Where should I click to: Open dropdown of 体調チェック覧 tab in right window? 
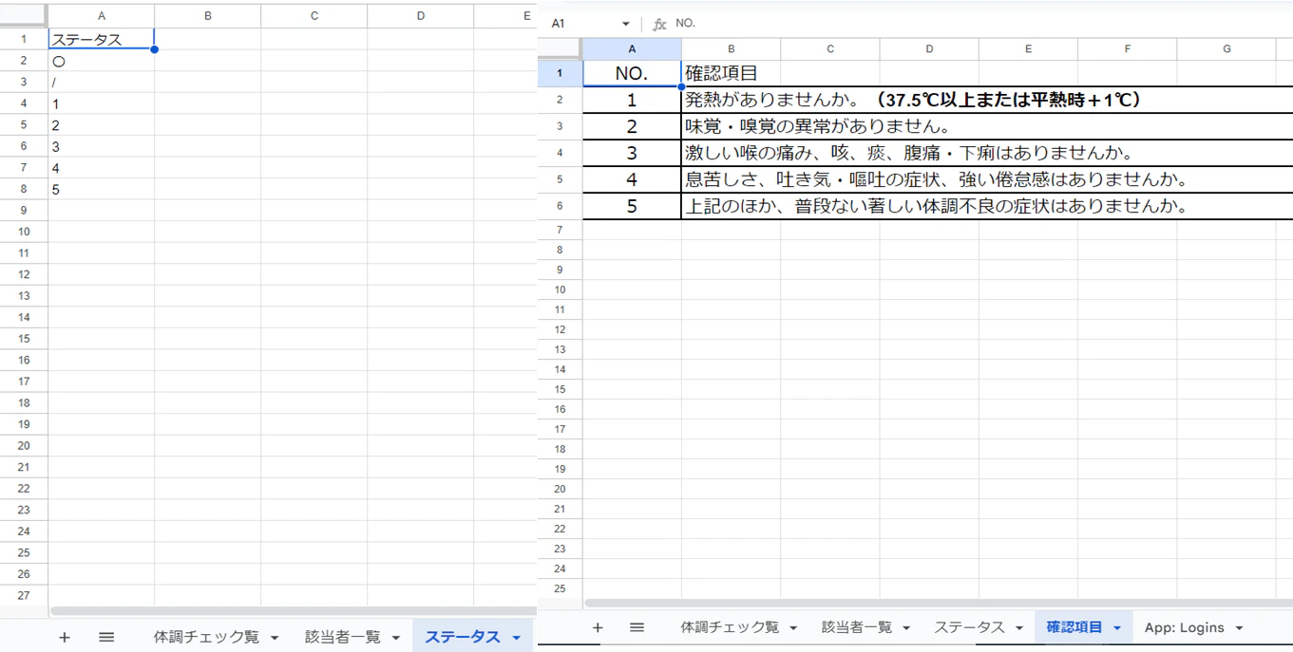(x=793, y=628)
